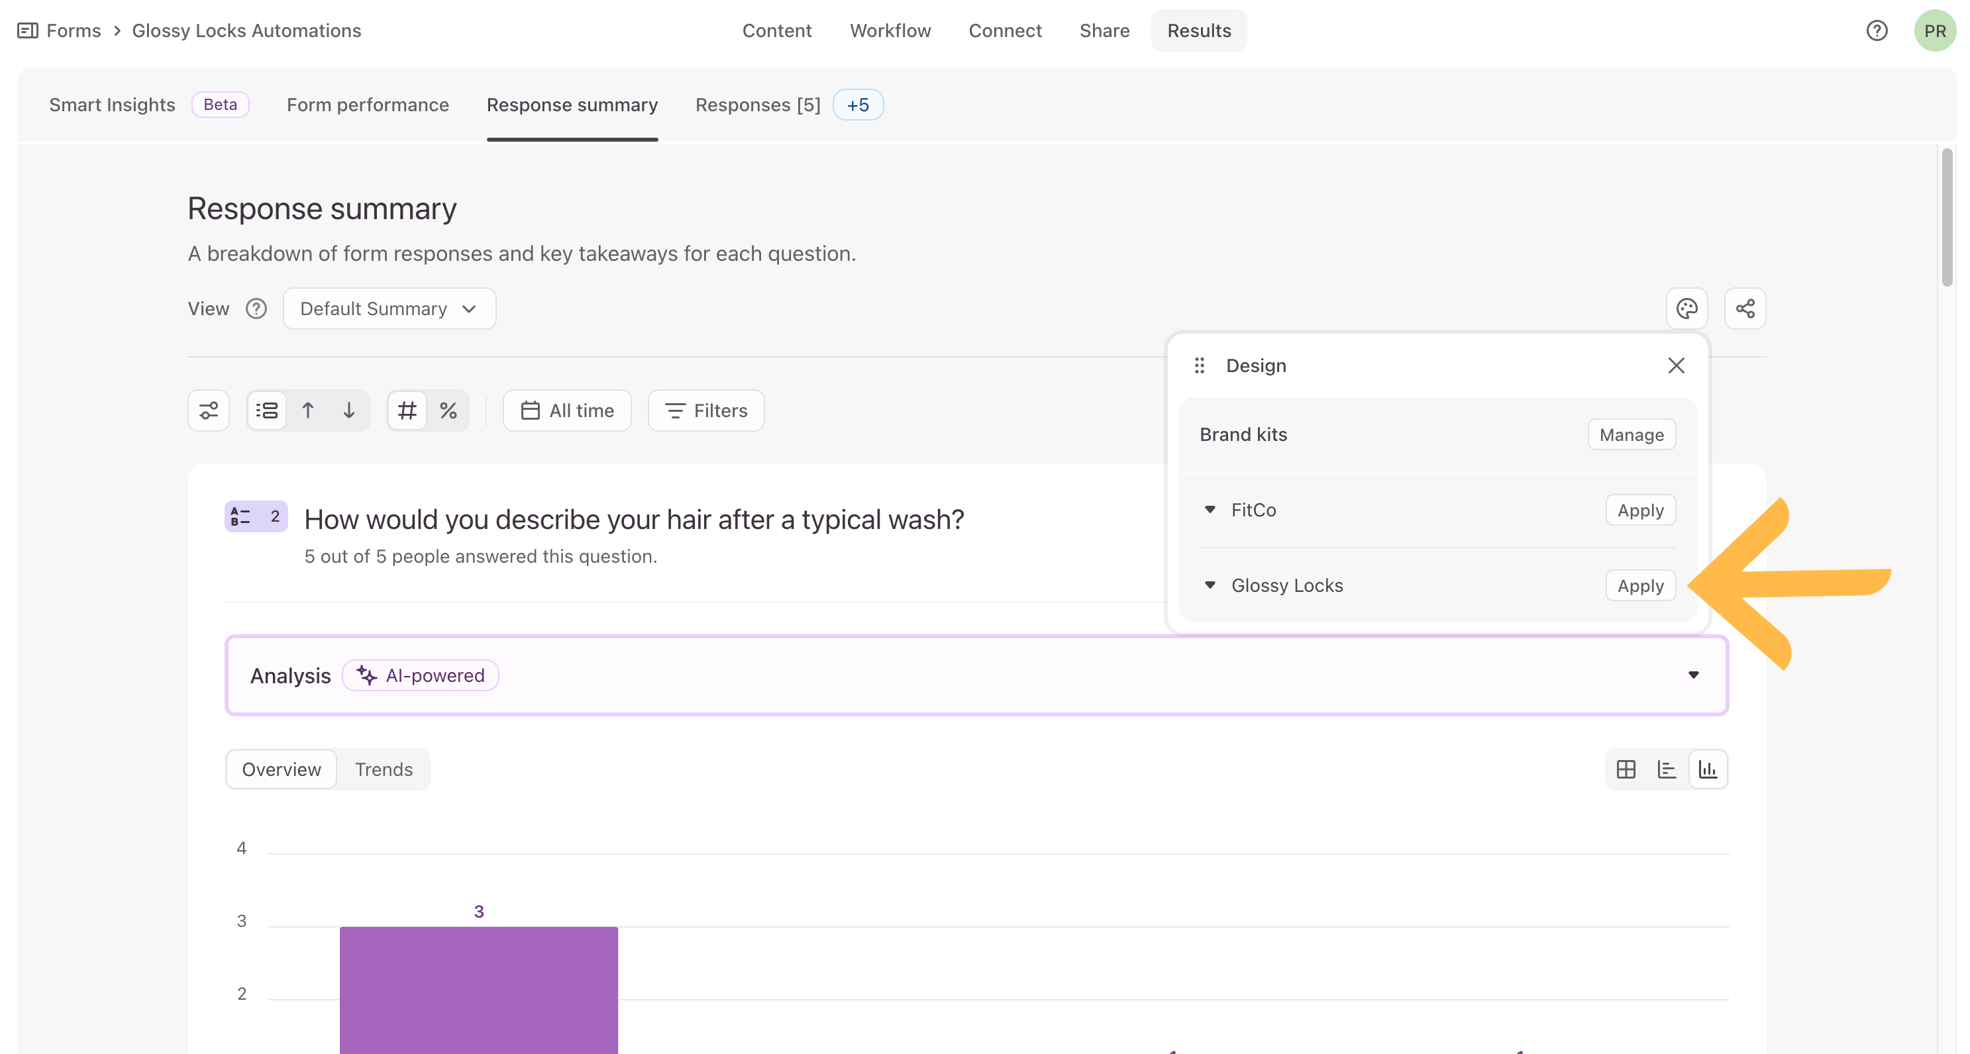Image resolution: width=1970 pixels, height=1054 pixels.
Task: Open the Default Summary view dropdown
Action: (x=389, y=309)
